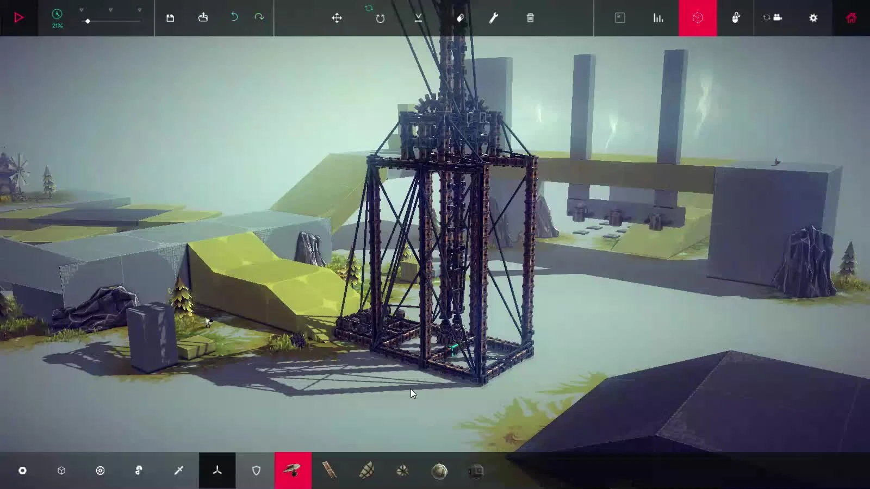Select the Rotate tool in the toolbar
The image size is (870, 489).
click(380, 18)
